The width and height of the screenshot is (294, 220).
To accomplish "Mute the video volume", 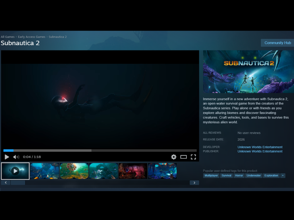I will click(16, 157).
